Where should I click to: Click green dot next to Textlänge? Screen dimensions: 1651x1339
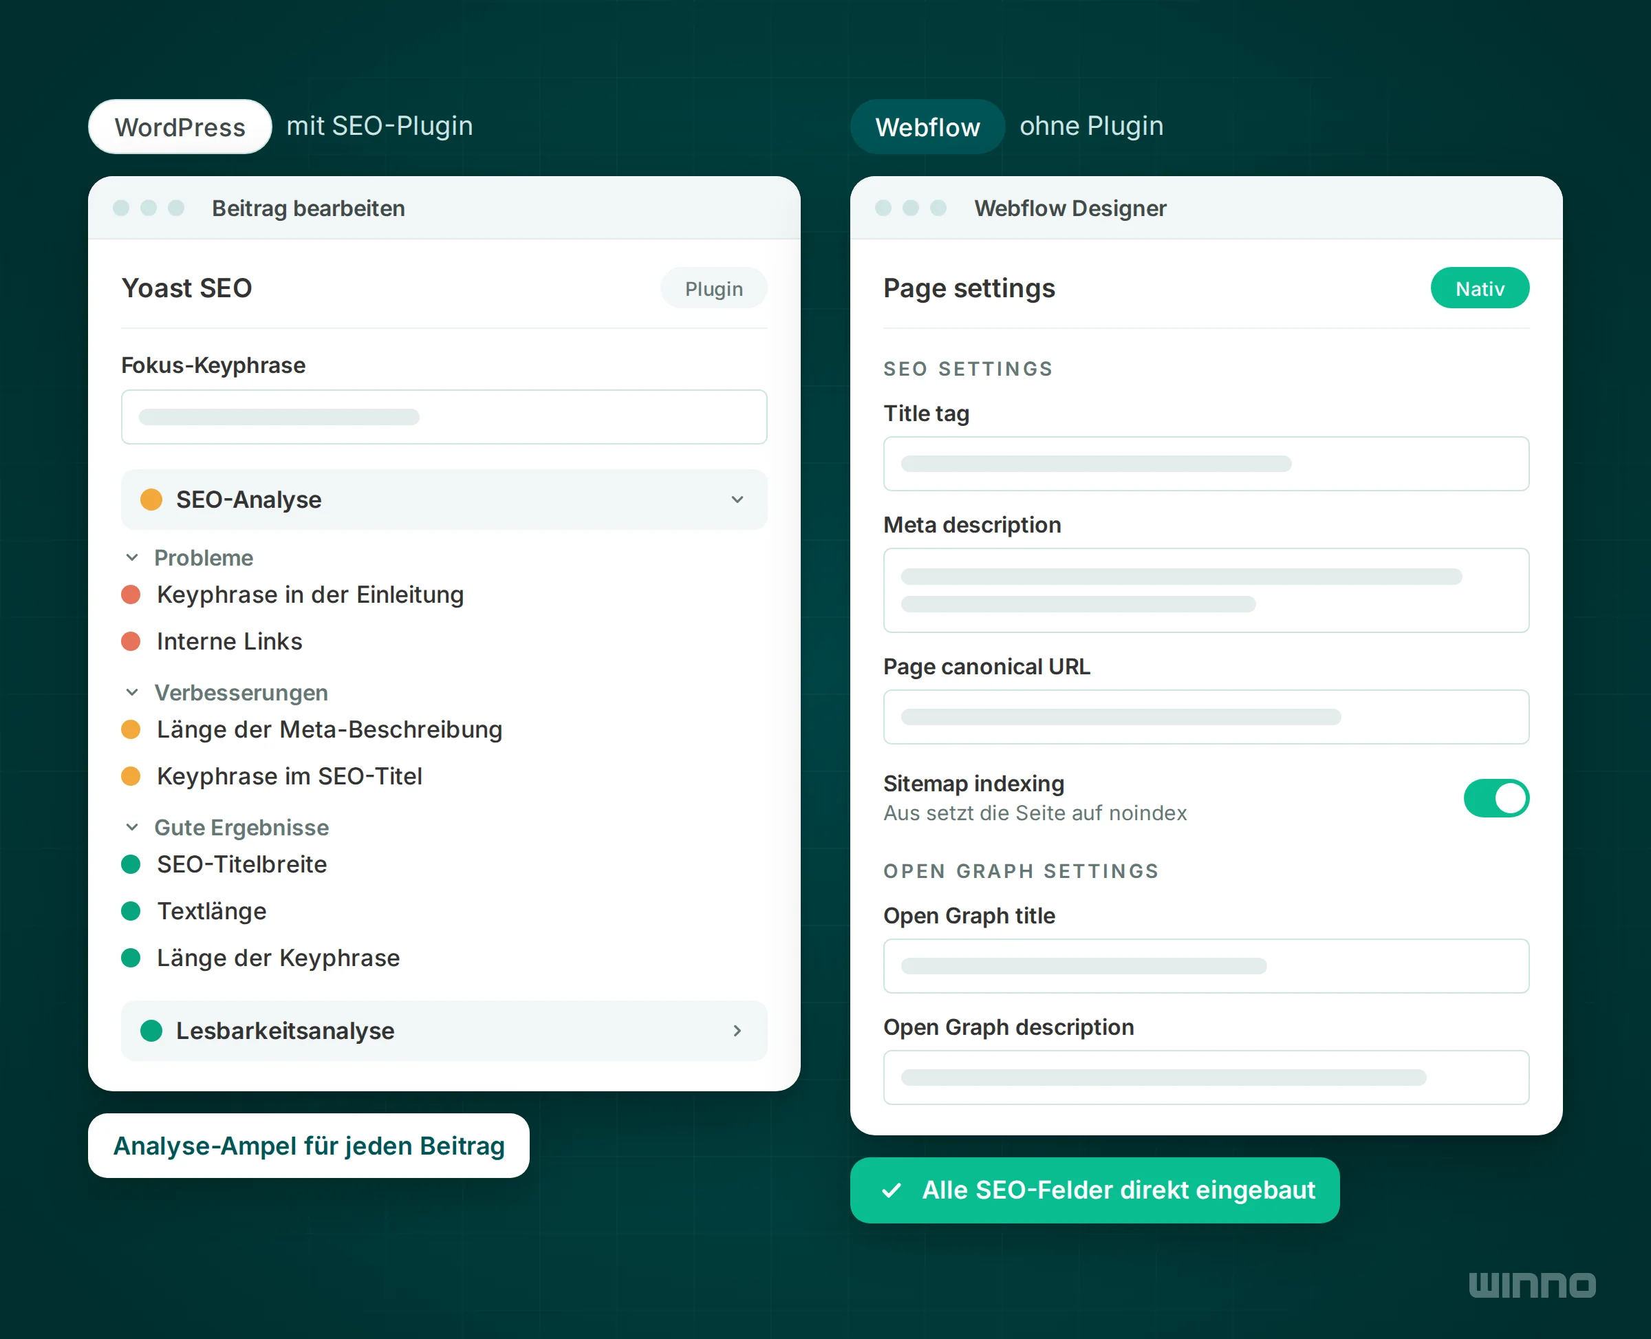point(131,911)
